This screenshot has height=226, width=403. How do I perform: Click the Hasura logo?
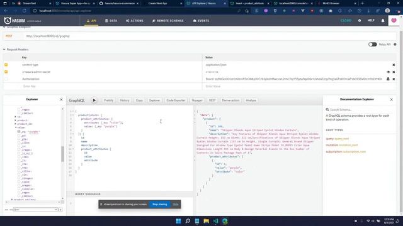(15, 21)
